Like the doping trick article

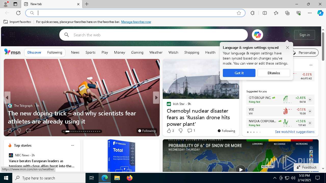point(10,131)
